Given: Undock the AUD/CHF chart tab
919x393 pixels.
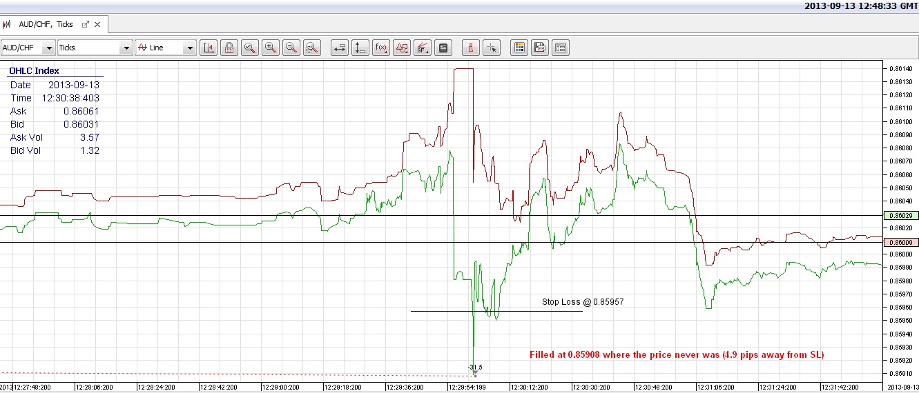Looking at the screenshot, I should 86,24.
